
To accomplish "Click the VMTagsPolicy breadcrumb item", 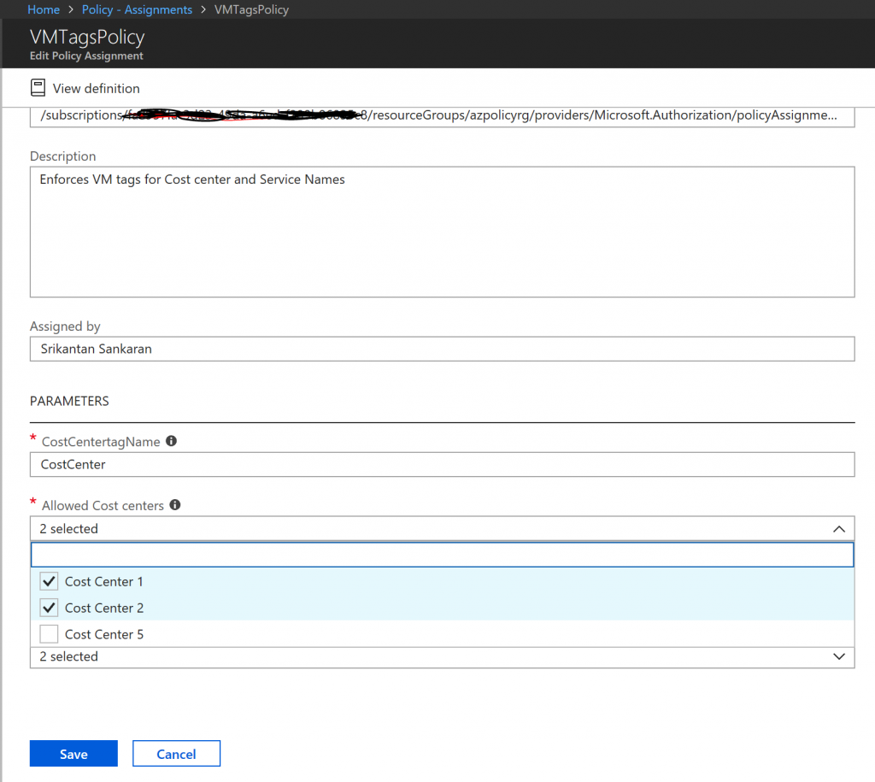I will coord(251,9).
